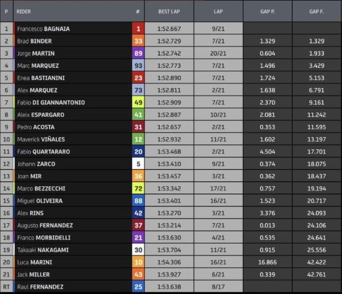The width and height of the screenshot is (342, 294).
Task: Click Bagnaia's red number 1 badge
Action: coord(138,29)
